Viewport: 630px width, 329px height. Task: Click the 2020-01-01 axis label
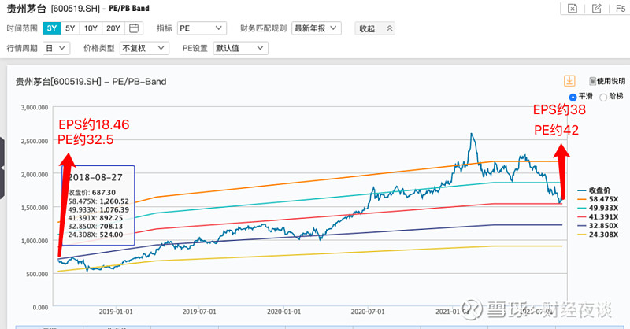pos(283,312)
